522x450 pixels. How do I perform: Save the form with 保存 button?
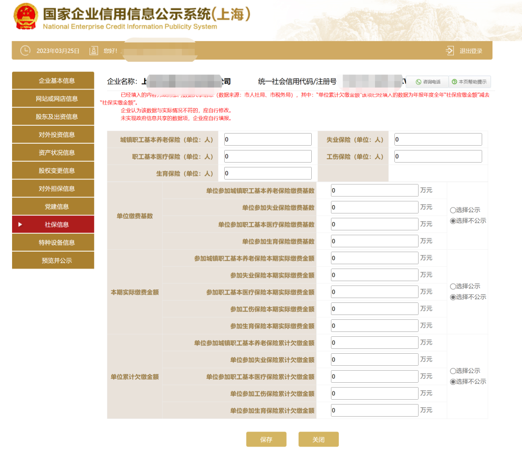pos(266,439)
